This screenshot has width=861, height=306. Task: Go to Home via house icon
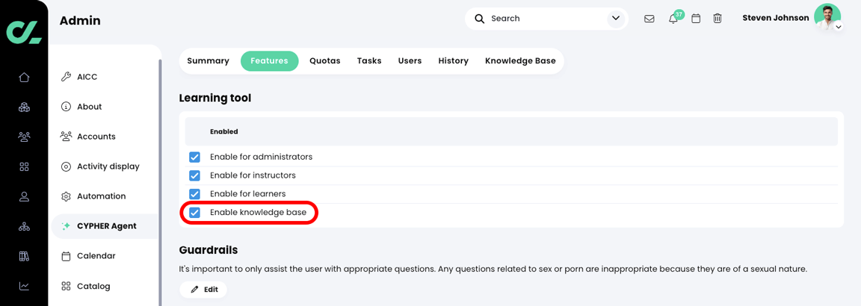tap(24, 77)
